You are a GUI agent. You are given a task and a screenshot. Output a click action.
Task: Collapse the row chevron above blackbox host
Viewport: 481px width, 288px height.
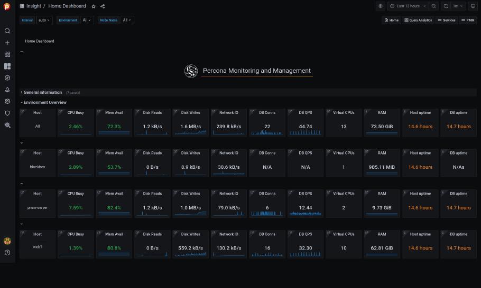tap(22, 143)
